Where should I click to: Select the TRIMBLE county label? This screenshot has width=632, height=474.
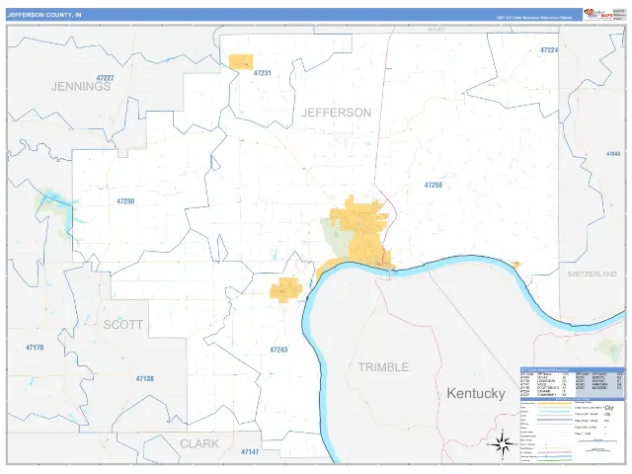pyautogui.click(x=384, y=367)
